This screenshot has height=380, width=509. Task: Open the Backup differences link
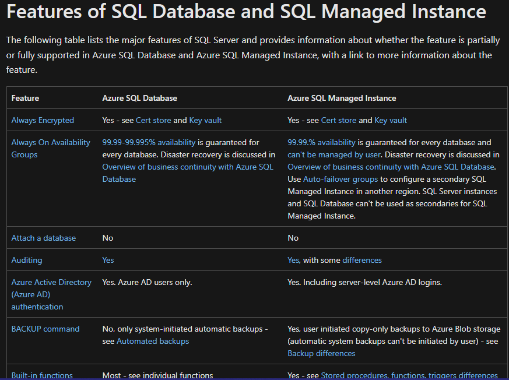pyautogui.click(x=321, y=353)
